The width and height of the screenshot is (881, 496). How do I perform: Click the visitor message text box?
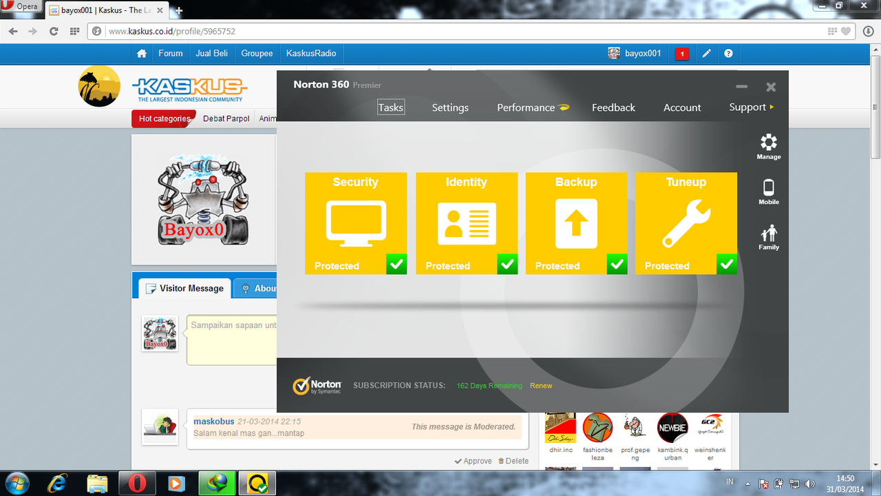tap(232, 340)
